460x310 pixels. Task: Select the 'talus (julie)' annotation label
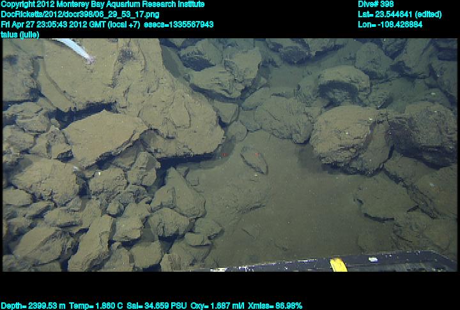click(20, 34)
